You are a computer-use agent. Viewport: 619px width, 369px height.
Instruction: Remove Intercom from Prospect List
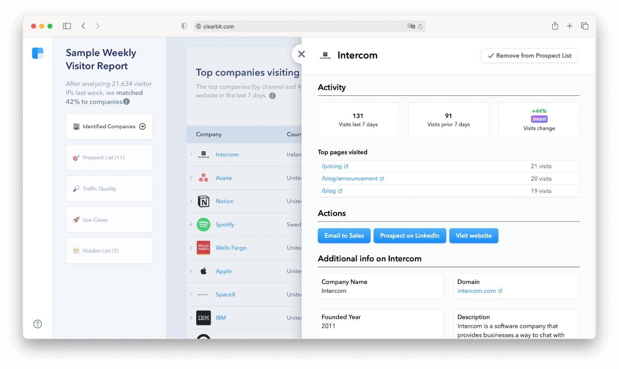point(529,56)
